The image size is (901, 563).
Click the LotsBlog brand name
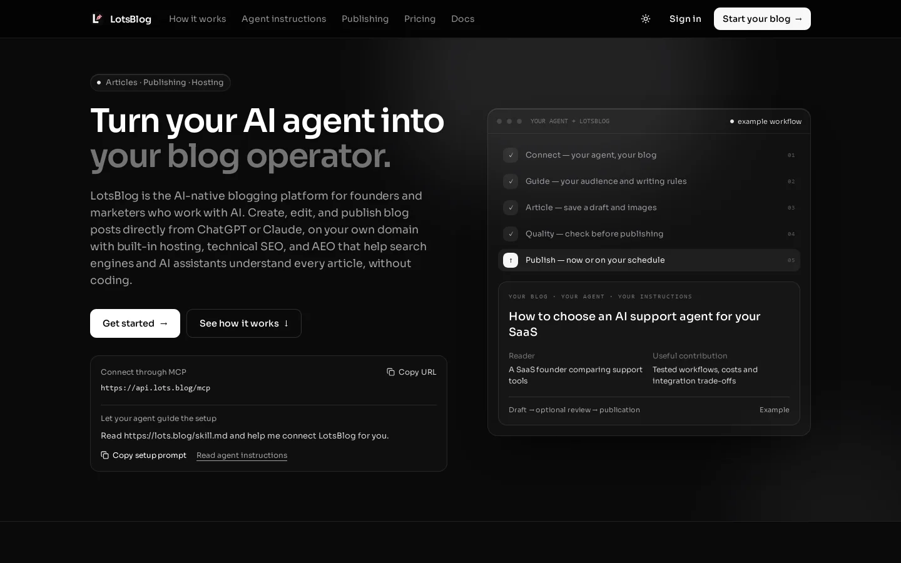click(x=131, y=19)
